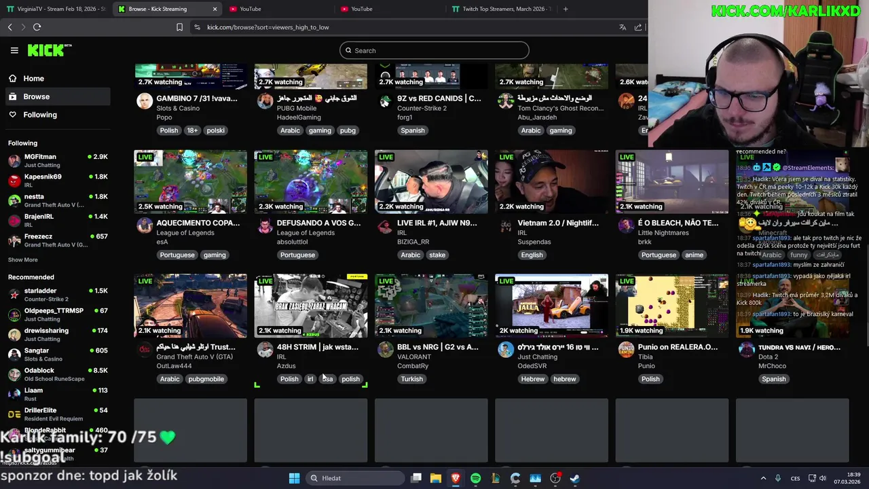Screen dimensions: 869x489
Task: Open DrillerElite in the Recommended list
Action: click(58, 414)
